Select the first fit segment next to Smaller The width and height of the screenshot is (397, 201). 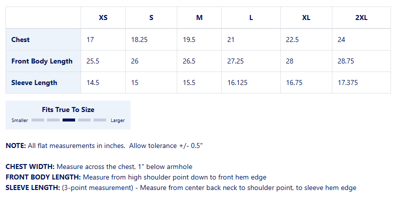coord(38,120)
